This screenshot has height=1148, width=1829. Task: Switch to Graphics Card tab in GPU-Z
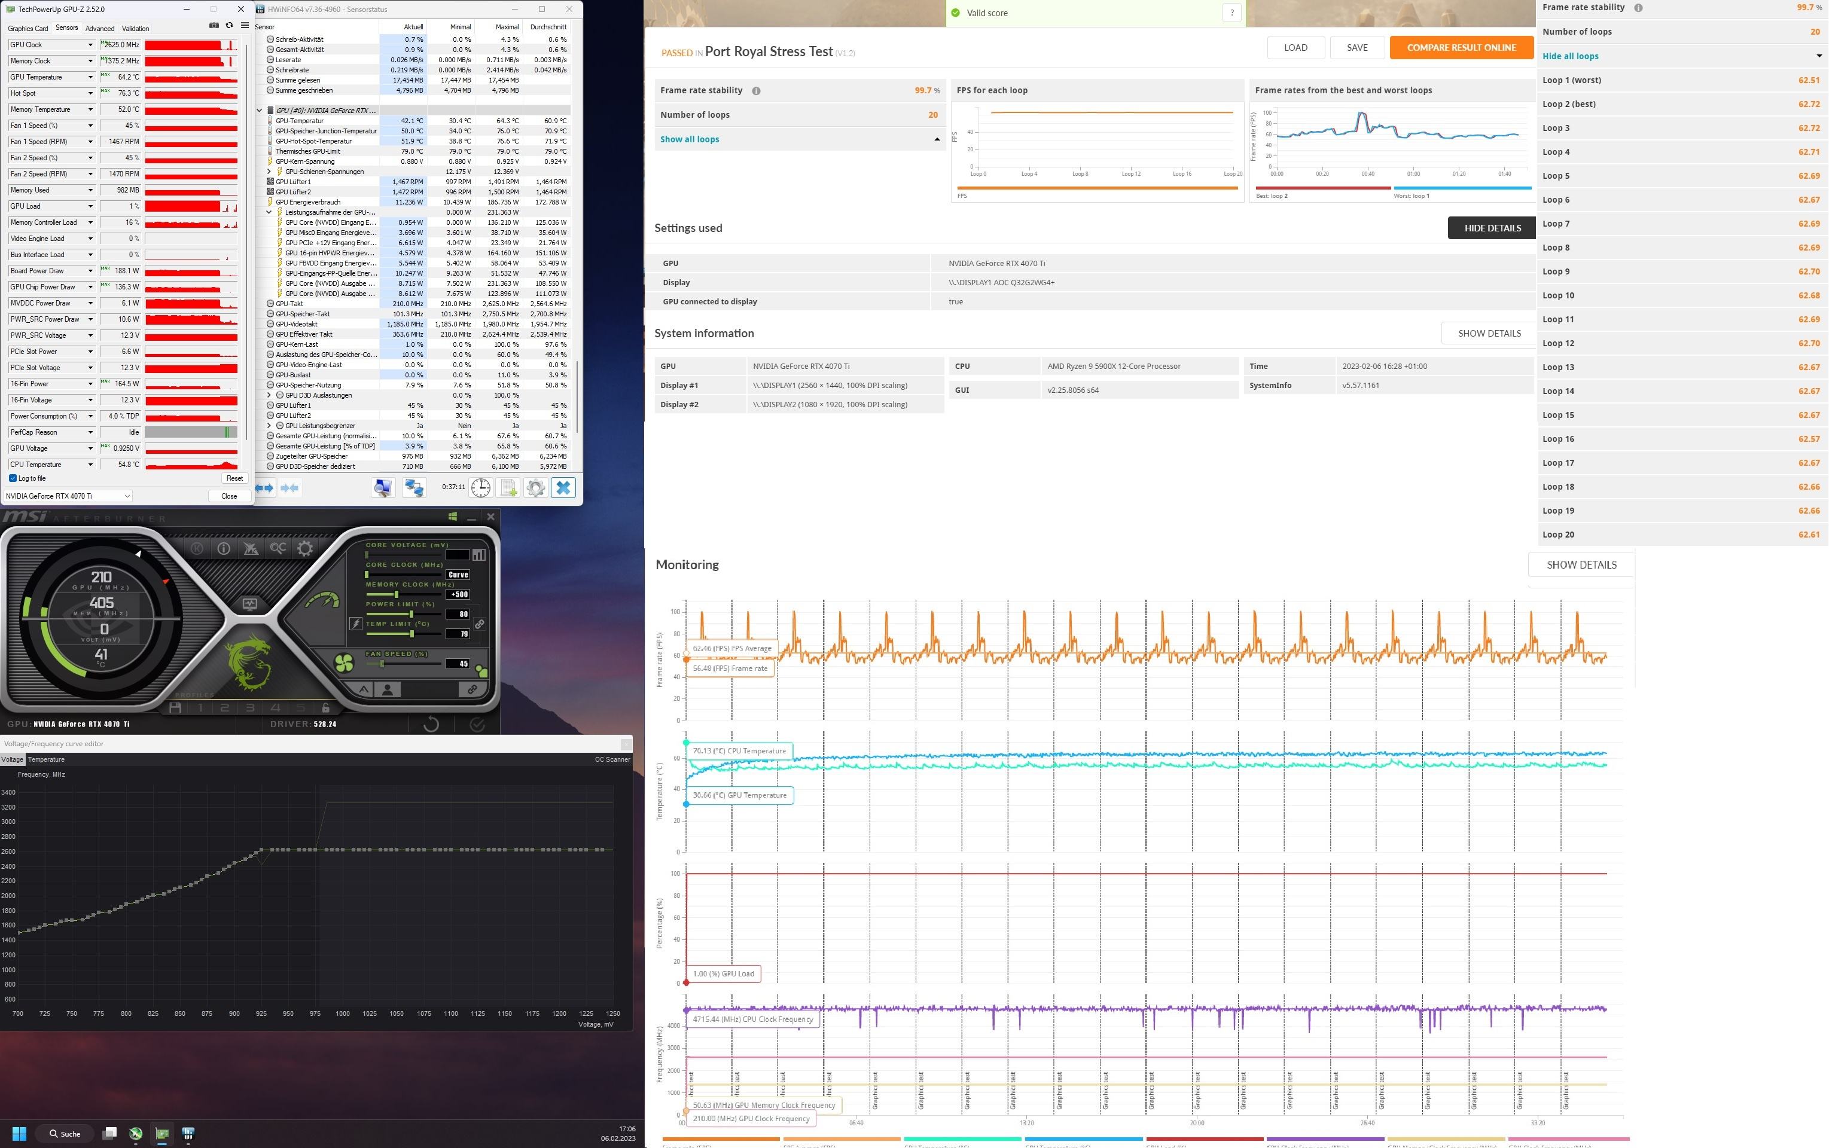tap(28, 28)
